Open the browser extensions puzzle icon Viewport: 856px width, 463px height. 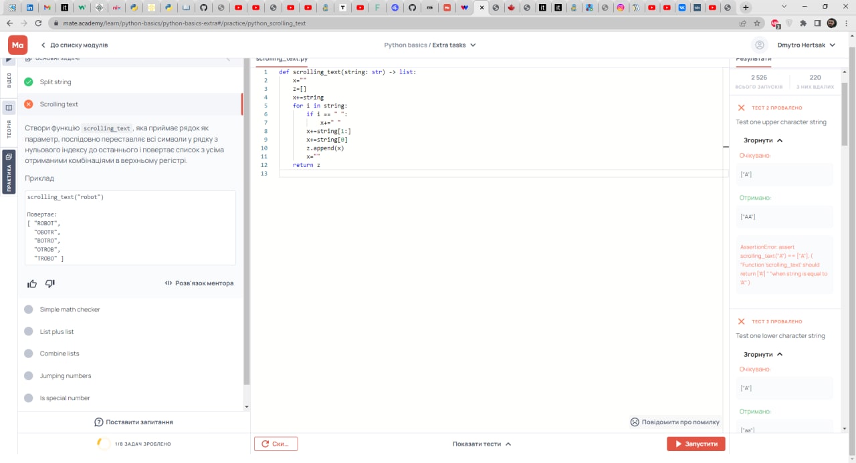(x=803, y=23)
